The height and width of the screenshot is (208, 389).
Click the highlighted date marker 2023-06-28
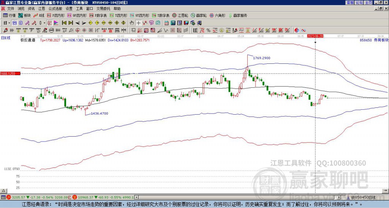(316, 36)
